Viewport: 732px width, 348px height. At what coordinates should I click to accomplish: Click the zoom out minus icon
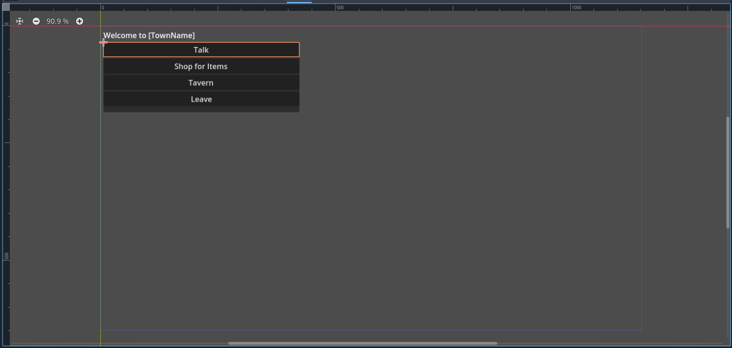(36, 21)
